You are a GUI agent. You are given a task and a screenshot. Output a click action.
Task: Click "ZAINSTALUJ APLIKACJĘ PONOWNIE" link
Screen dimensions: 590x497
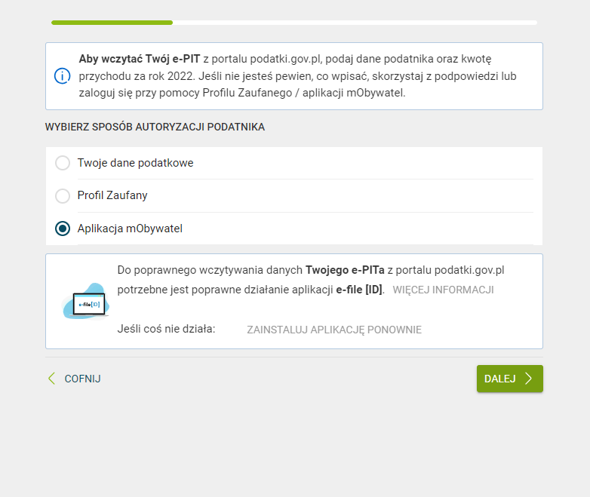pos(334,330)
